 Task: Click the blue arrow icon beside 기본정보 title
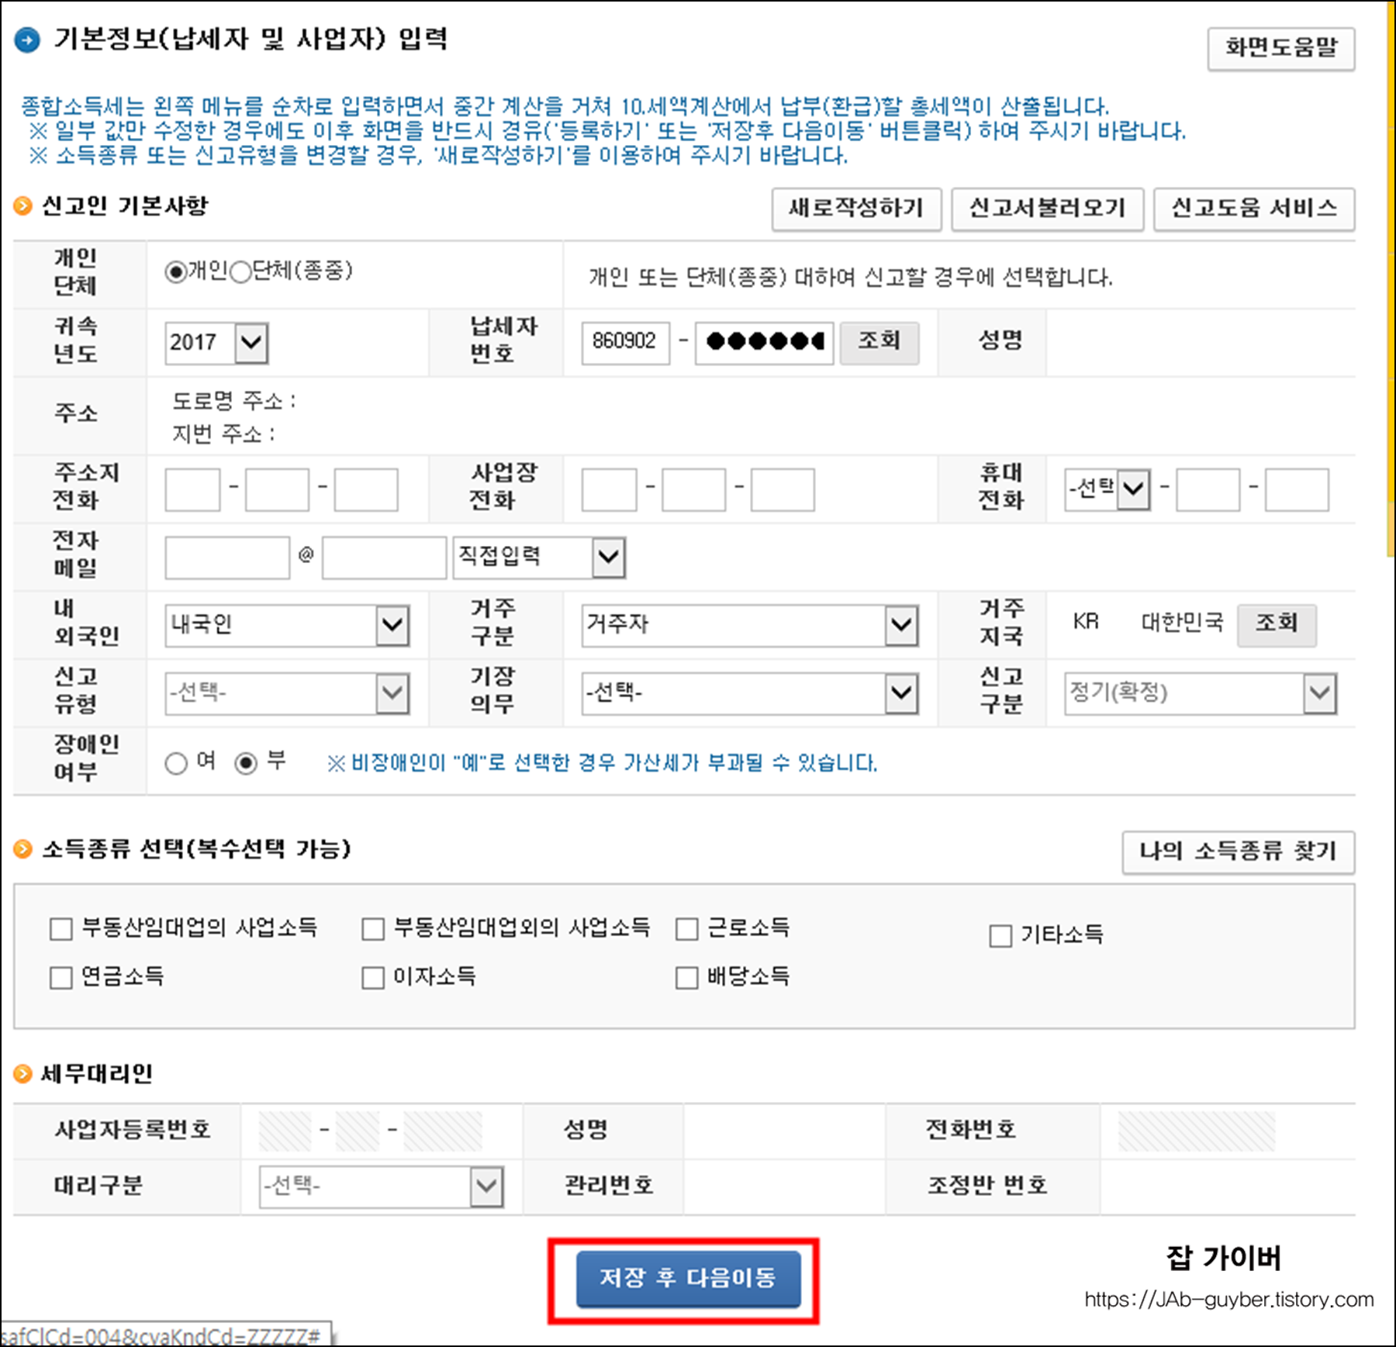tap(27, 40)
